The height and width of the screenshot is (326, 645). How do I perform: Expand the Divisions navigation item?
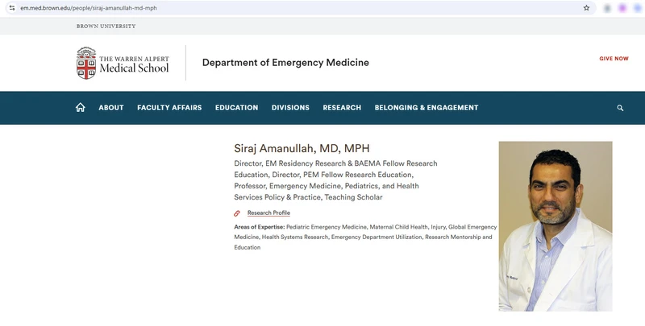[290, 108]
